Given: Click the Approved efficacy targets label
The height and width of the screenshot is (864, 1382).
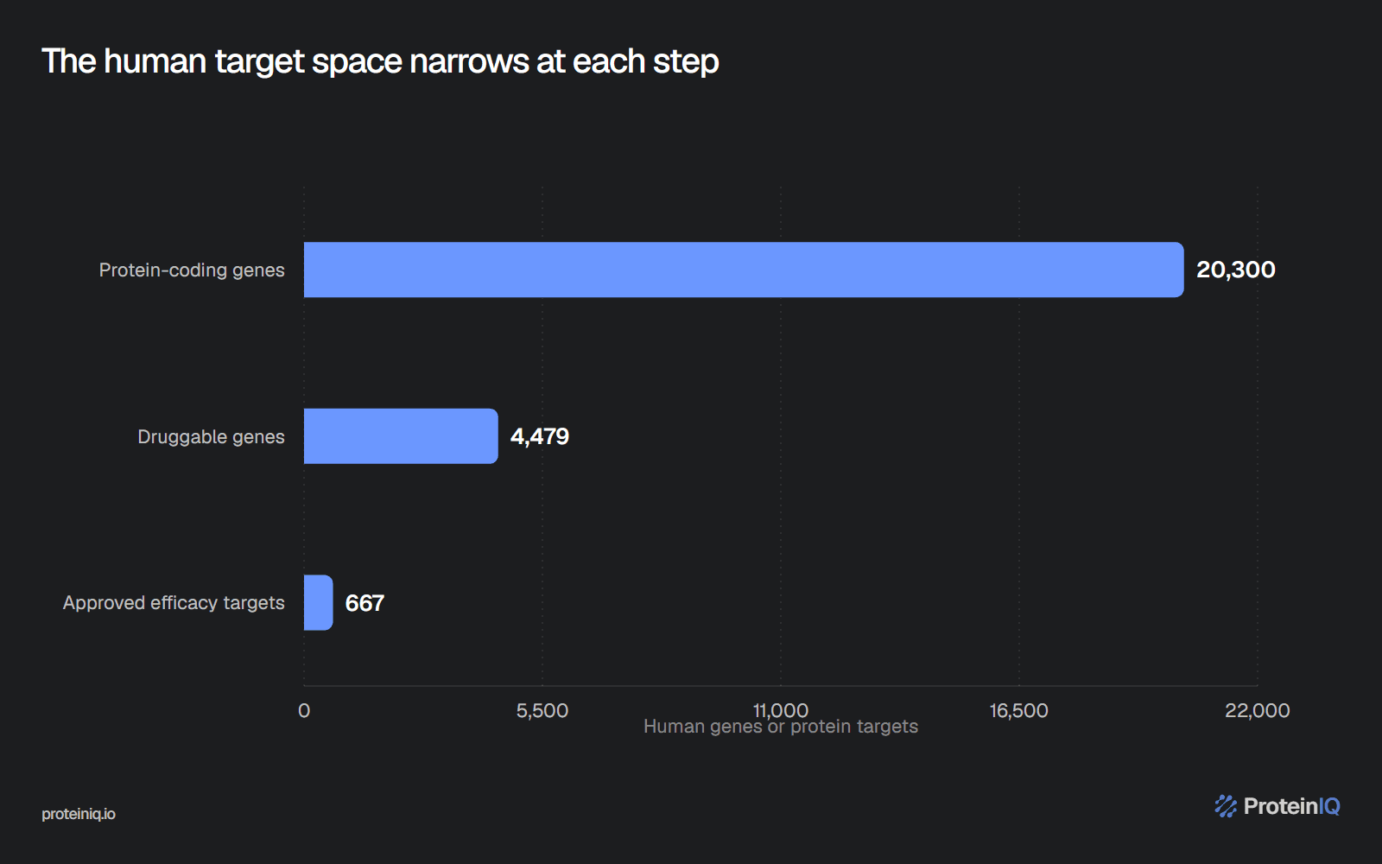Looking at the screenshot, I should coord(174,603).
